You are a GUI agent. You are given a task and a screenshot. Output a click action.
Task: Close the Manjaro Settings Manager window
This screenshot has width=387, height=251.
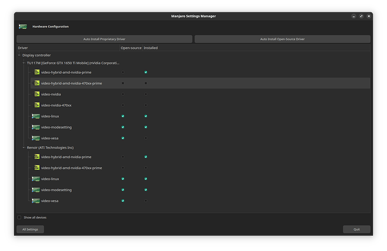click(368, 16)
